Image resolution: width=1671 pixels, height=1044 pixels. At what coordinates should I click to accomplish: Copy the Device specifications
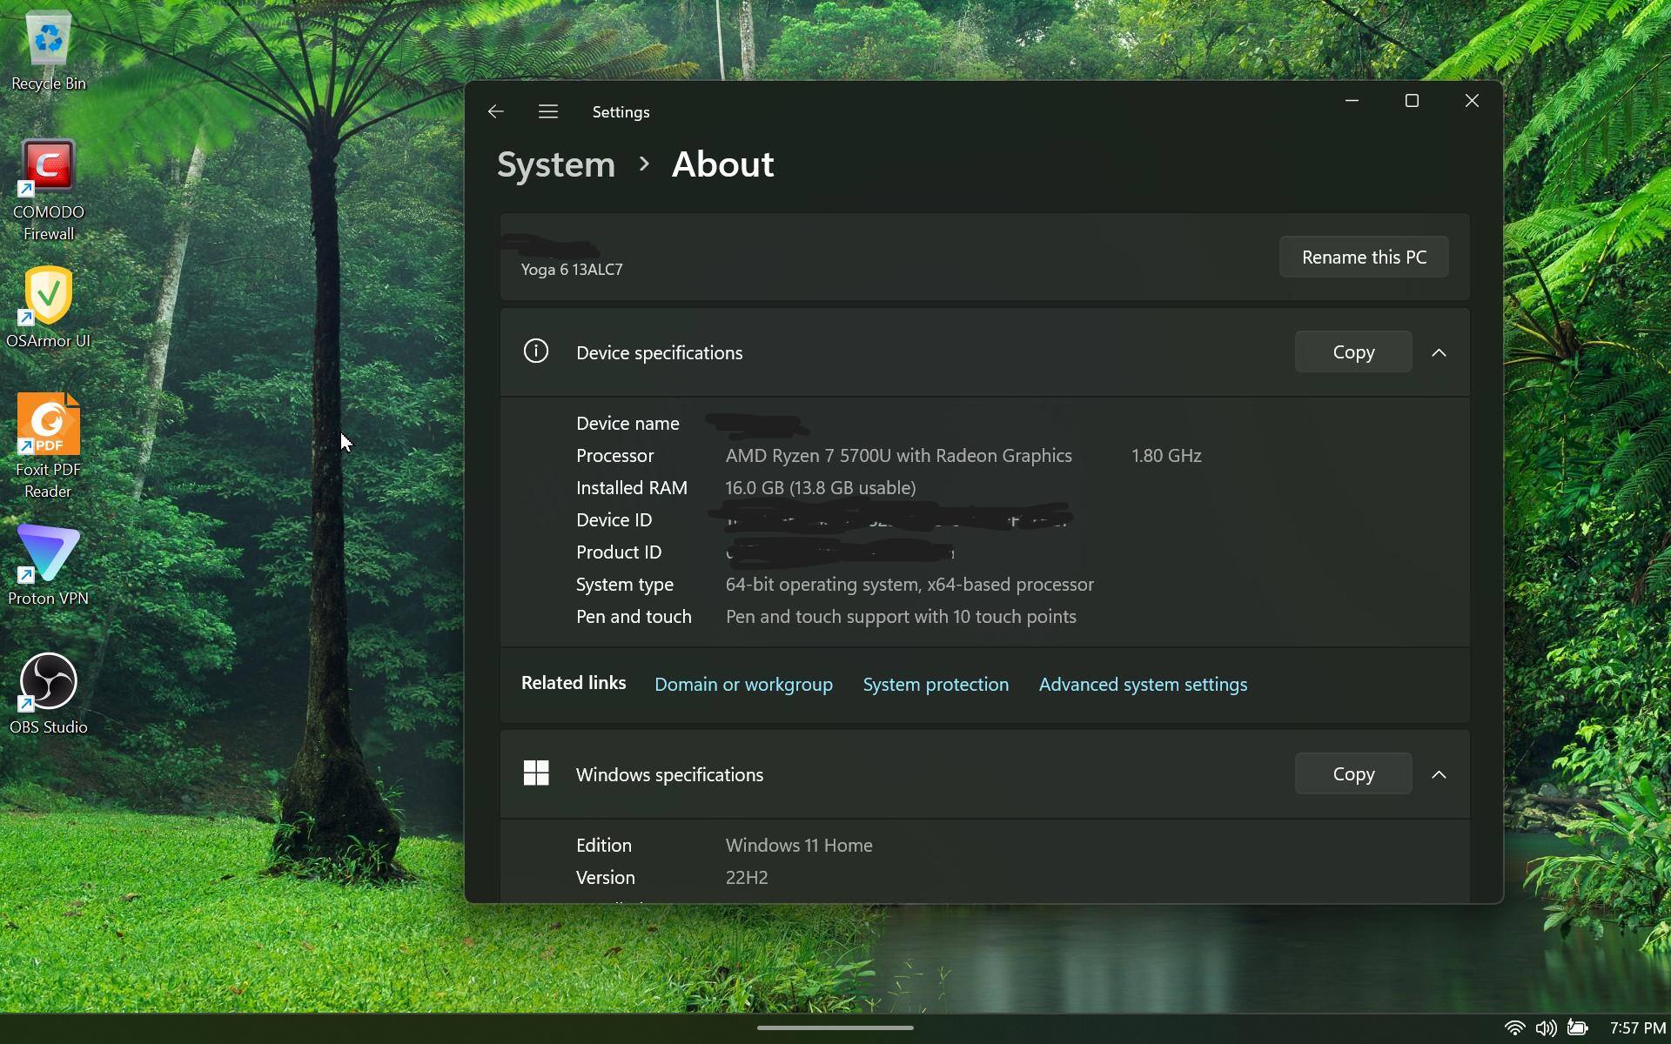point(1353,352)
